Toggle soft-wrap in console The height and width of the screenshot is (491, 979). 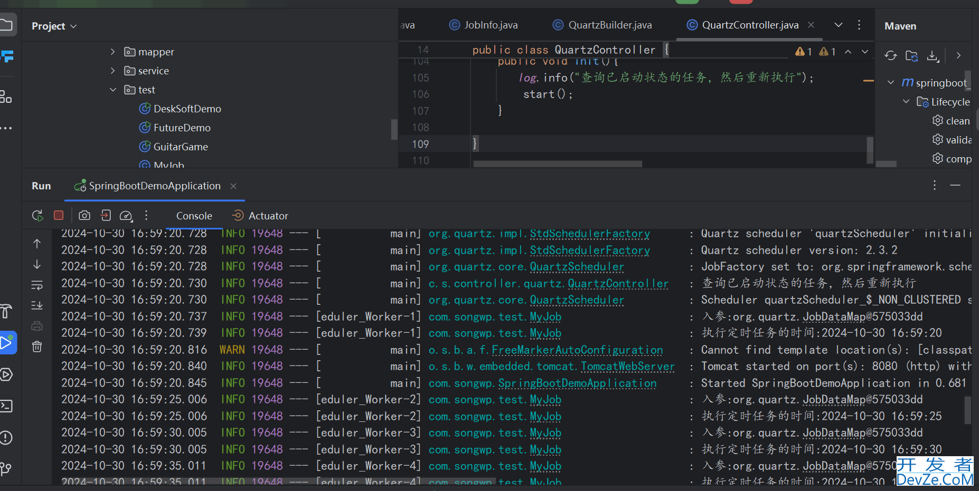(37, 285)
